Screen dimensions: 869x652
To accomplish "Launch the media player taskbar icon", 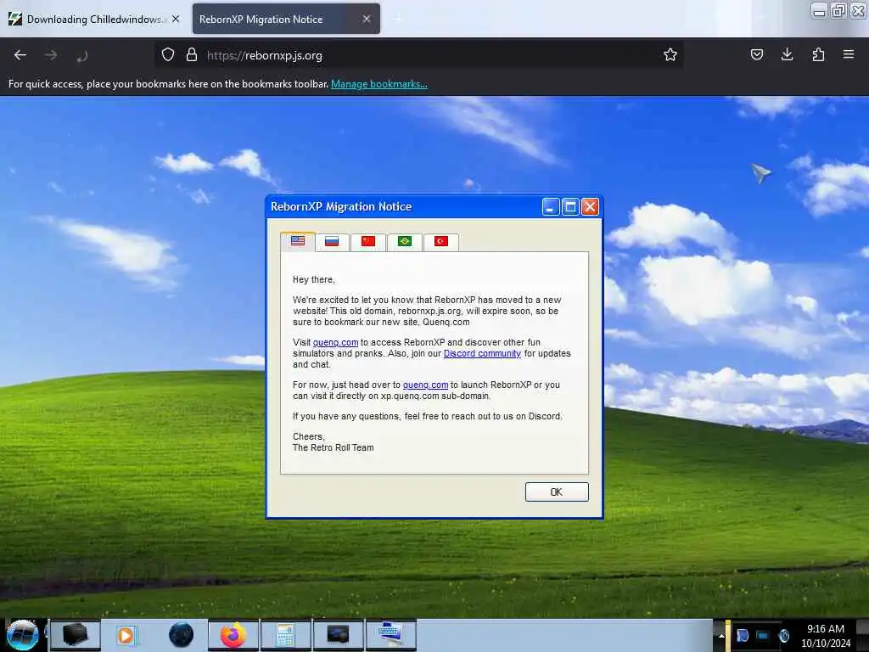I will (x=126, y=635).
